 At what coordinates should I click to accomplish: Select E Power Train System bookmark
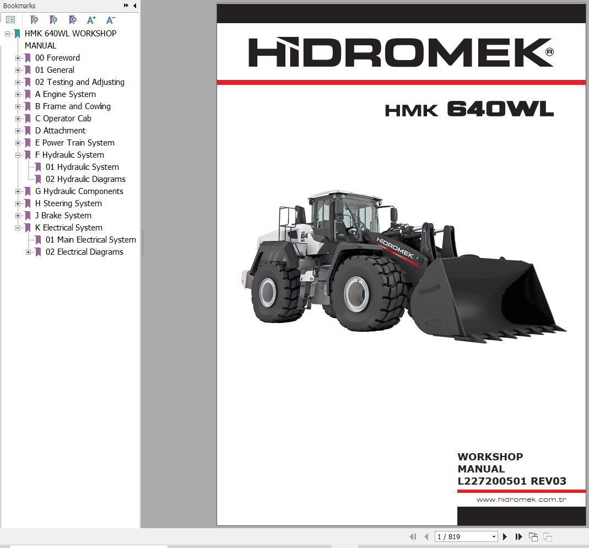coord(75,143)
